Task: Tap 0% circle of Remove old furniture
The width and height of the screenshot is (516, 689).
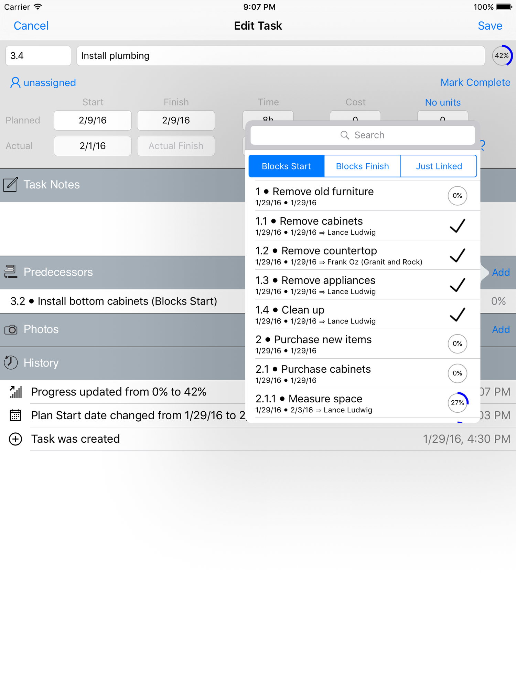Action: [458, 196]
